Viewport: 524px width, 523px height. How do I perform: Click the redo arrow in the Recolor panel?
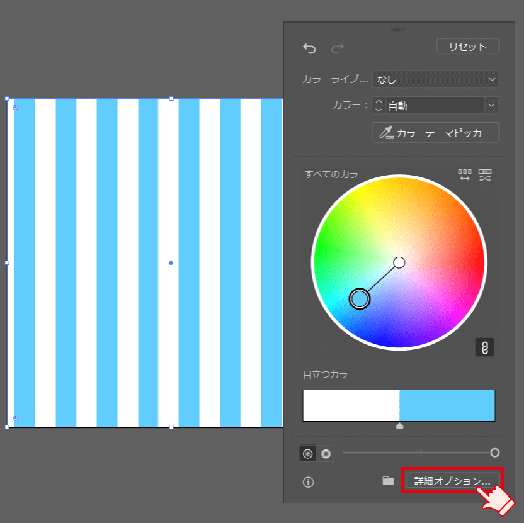pyautogui.click(x=338, y=48)
